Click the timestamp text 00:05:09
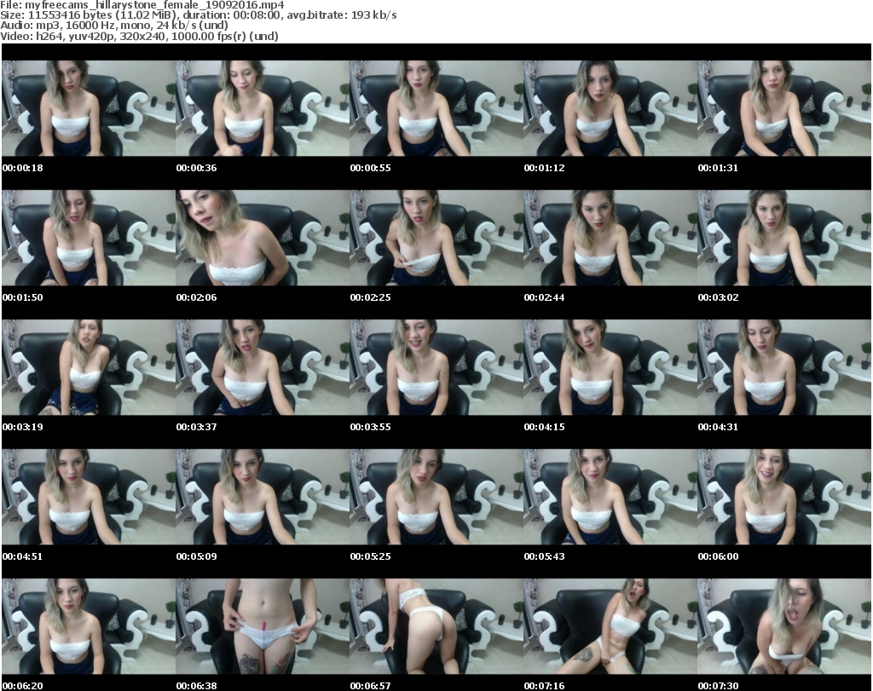 (x=197, y=556)
